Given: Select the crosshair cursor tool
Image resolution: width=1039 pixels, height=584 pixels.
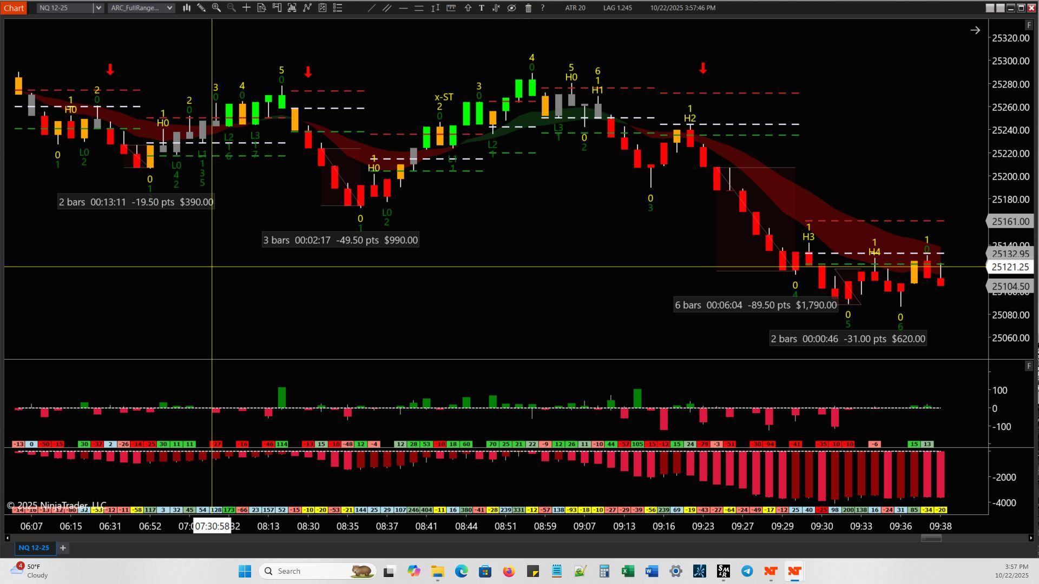Looking at the screenshot, I should coord(246,8).
